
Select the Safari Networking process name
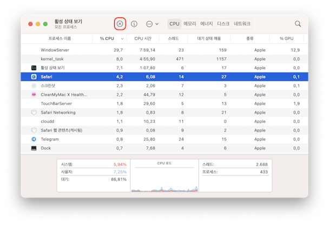point(58,112)
